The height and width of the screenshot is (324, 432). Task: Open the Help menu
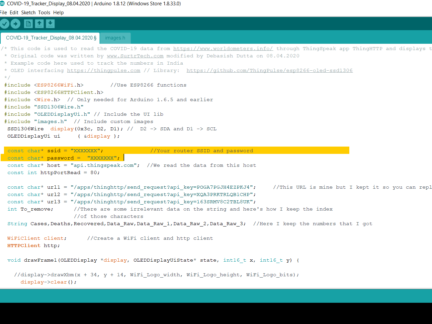[58, 13]
